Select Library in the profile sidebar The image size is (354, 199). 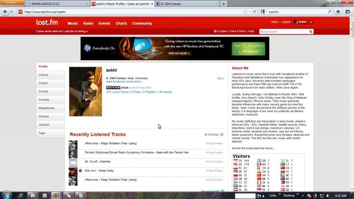click(50, 75)
